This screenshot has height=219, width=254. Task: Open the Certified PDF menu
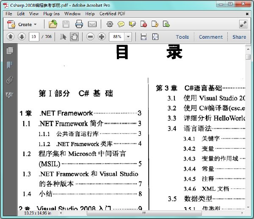pyautogui.click(x=113, y=14)
